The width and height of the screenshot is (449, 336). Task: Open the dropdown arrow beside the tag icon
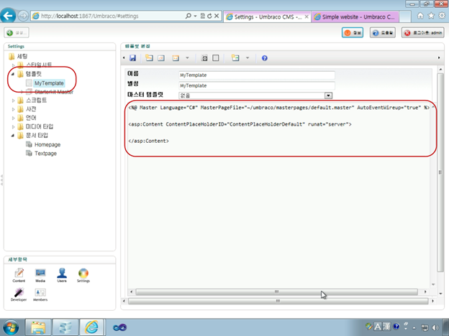[248, 58]
